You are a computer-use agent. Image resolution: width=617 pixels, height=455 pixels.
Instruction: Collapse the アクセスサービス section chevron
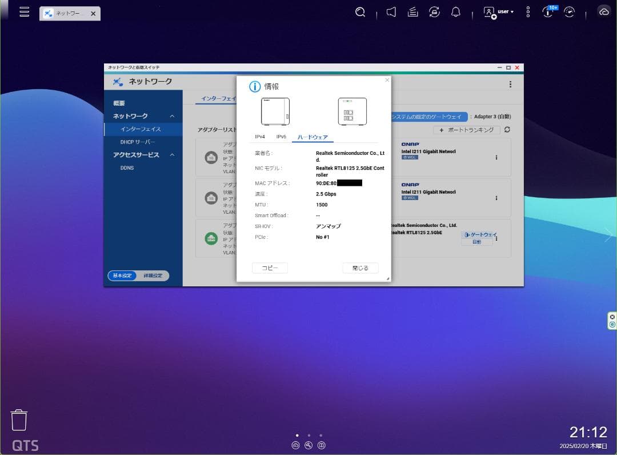coord(172,155)
